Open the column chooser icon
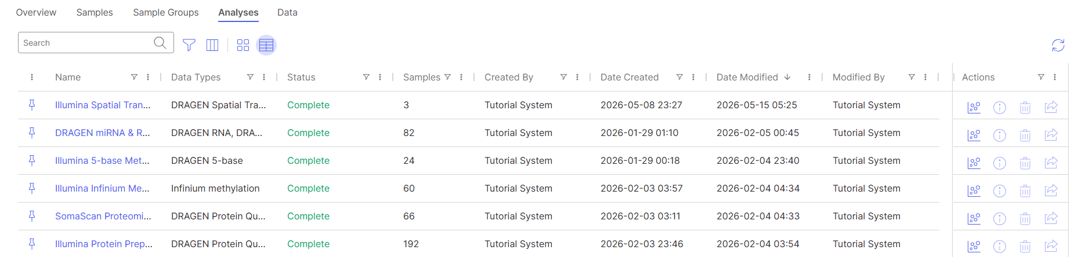The width and height of the screenshot is (1078, 257). (x=212, y=45)
